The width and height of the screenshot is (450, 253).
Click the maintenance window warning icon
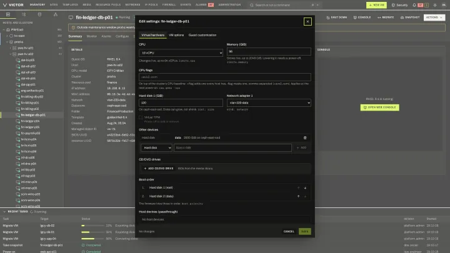click(73, 27)
